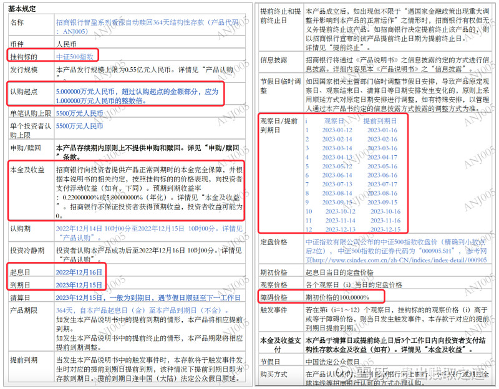Viewport: 499px width, 389px height.
Task: Click the 节假日 value 中国法定公众假日
Action: [x=332, y=362]
